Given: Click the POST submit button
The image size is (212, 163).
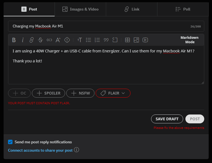Looking at the screenshot, I should click(x=195, y=119).
